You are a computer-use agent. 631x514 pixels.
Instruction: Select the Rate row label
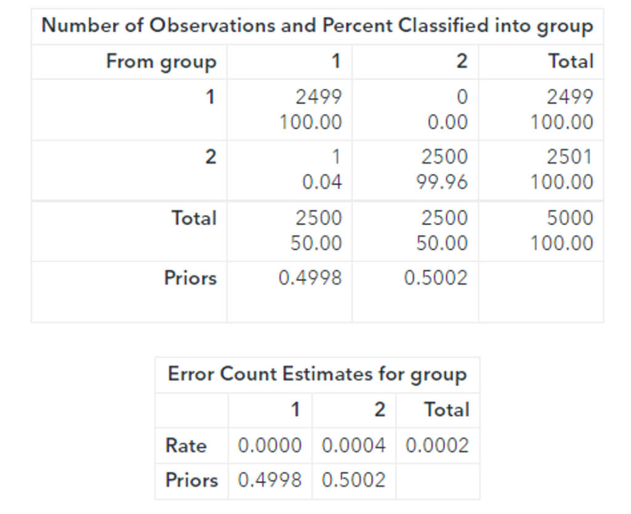point(186,445)
